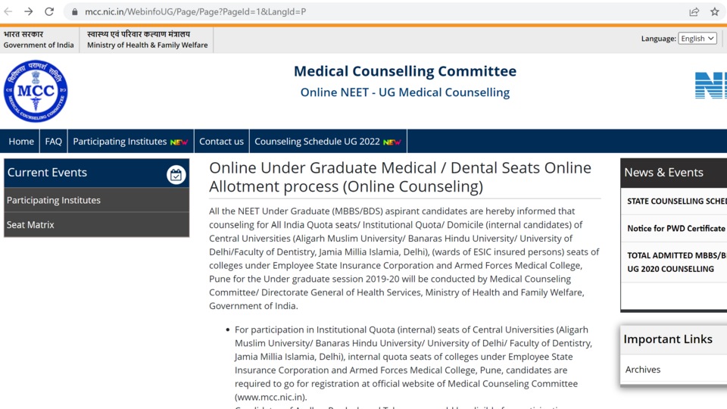This screenshot has width=727, height=409.
Task: Click the Current Events calendar icon
Action: coord(176,175)
